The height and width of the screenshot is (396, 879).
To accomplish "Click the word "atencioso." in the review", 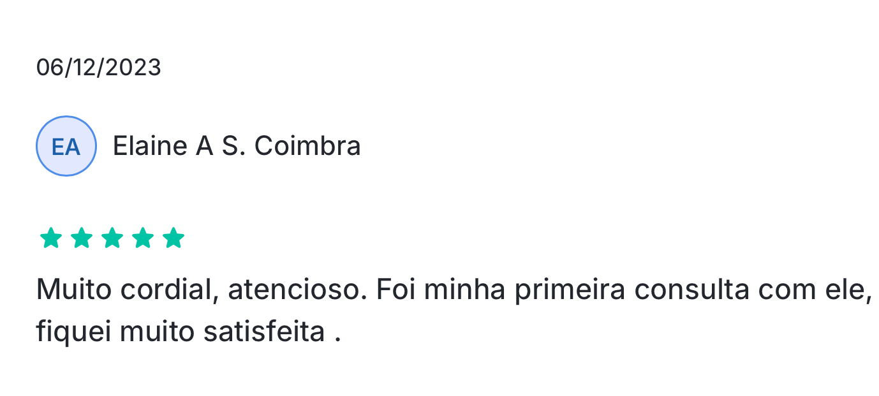I will pyautogui.click(x=297, y=290).
